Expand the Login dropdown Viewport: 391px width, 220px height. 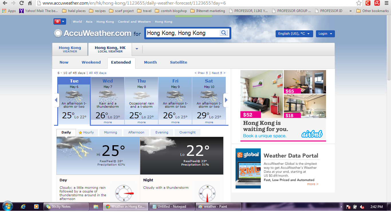coord(325,34)
